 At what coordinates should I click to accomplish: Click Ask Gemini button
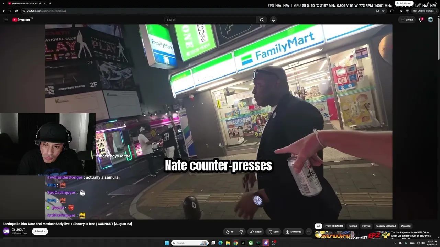pyautogui.click(x=404, y=3)
